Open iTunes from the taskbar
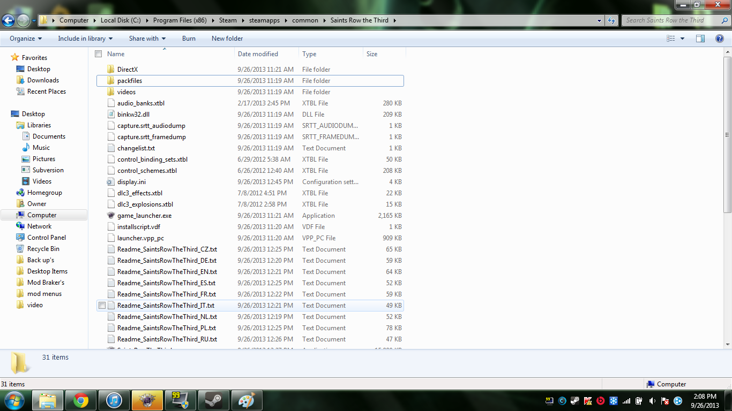732x411 pixels. point(114,400)
